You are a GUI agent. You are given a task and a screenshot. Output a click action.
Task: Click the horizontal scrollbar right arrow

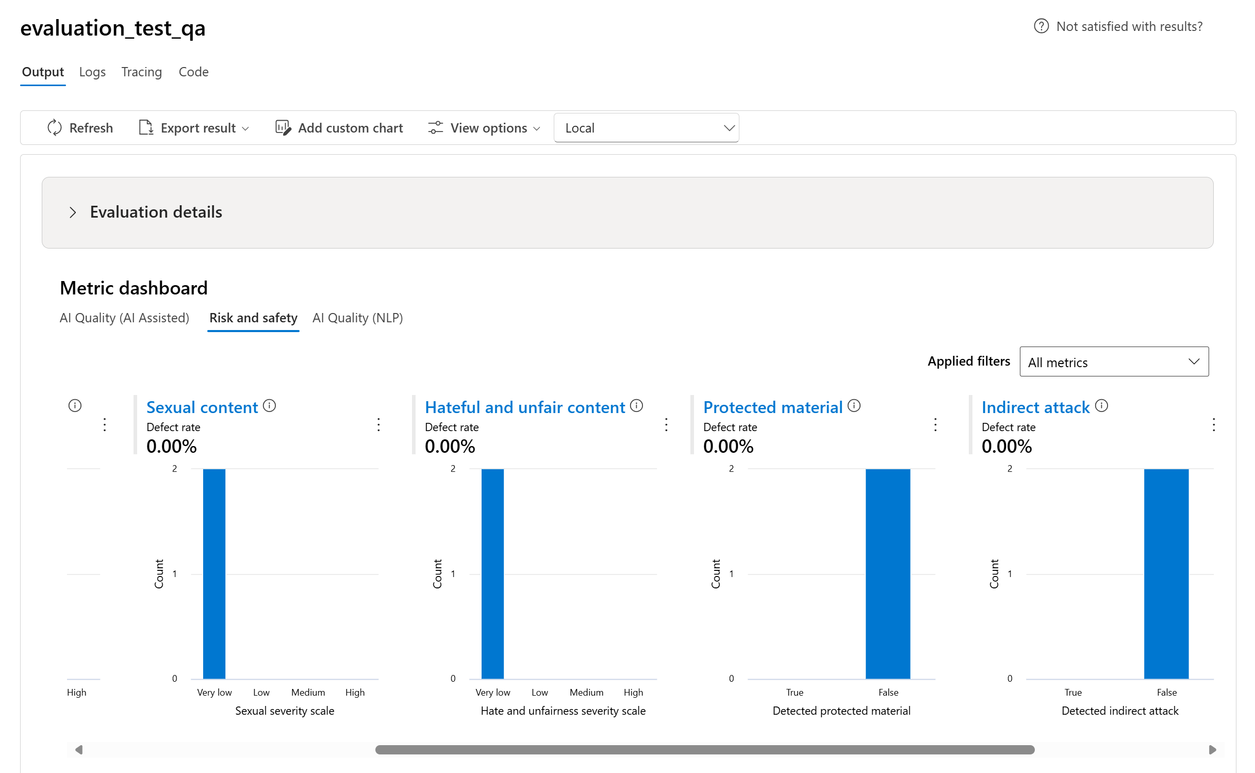coord(1212,749)
